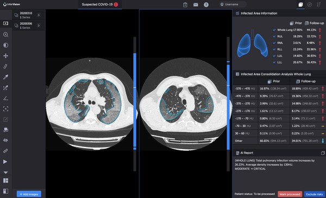This screenshot has height=198, width=326.
Task: Click the Mark processed button
Action: pos(290,194)
